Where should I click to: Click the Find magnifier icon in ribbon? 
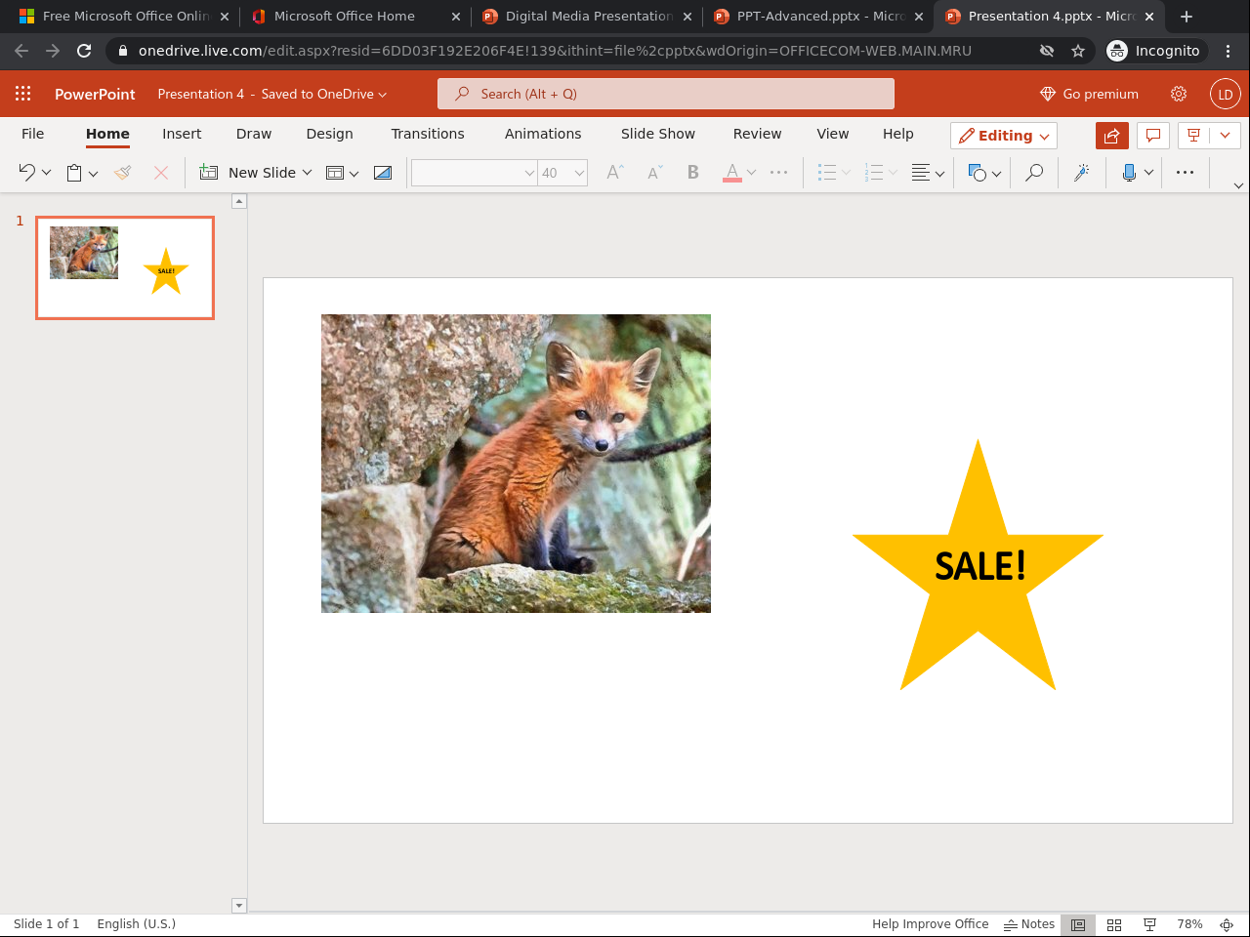click(1033, 173)
